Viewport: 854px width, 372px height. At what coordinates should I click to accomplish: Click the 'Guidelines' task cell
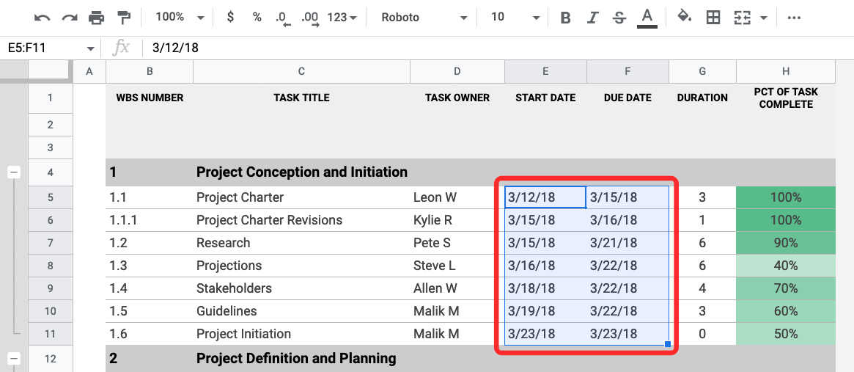(301, 311)
